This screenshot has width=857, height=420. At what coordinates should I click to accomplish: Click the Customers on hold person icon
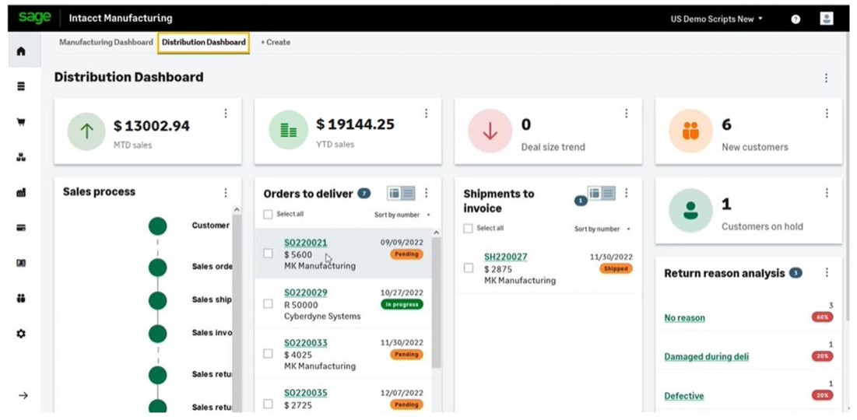[x=690, y=211]
